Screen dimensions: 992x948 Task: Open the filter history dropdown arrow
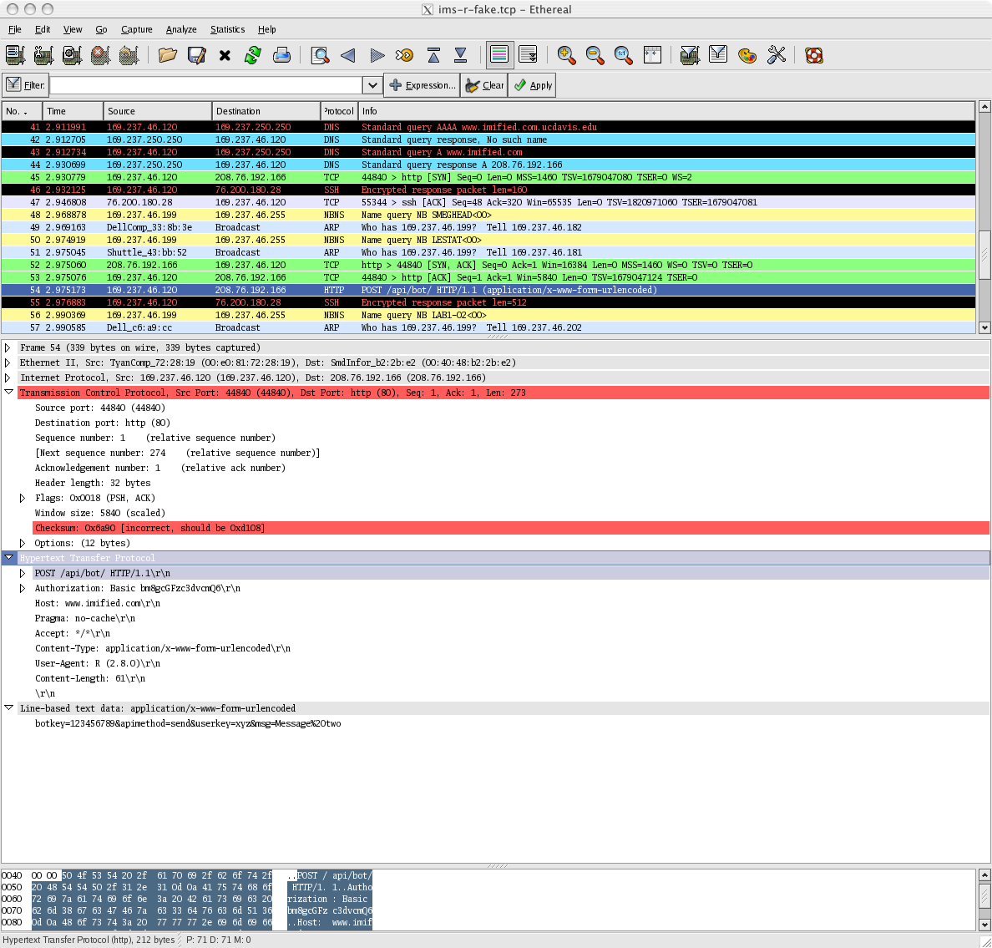[x=372, y=85]
